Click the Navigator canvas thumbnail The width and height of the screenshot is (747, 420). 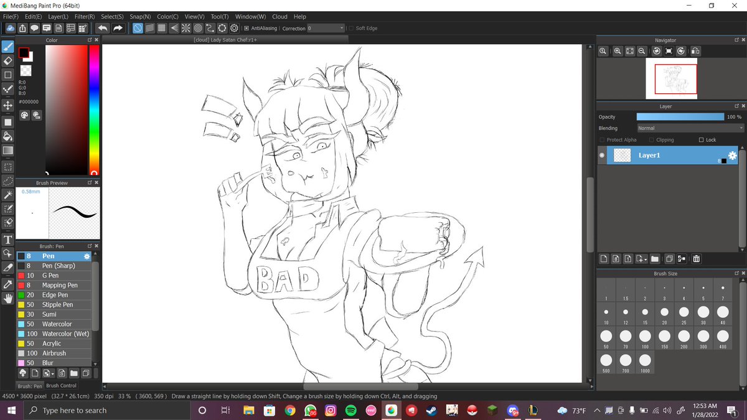point(671,78)
